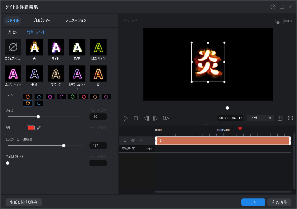The height and width of the screenshot is (209, 297).
Task: Select the eyedropper color picker
Action: 39,128
